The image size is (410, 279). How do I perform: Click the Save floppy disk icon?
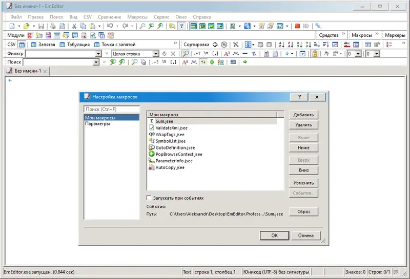coord(41,26)
